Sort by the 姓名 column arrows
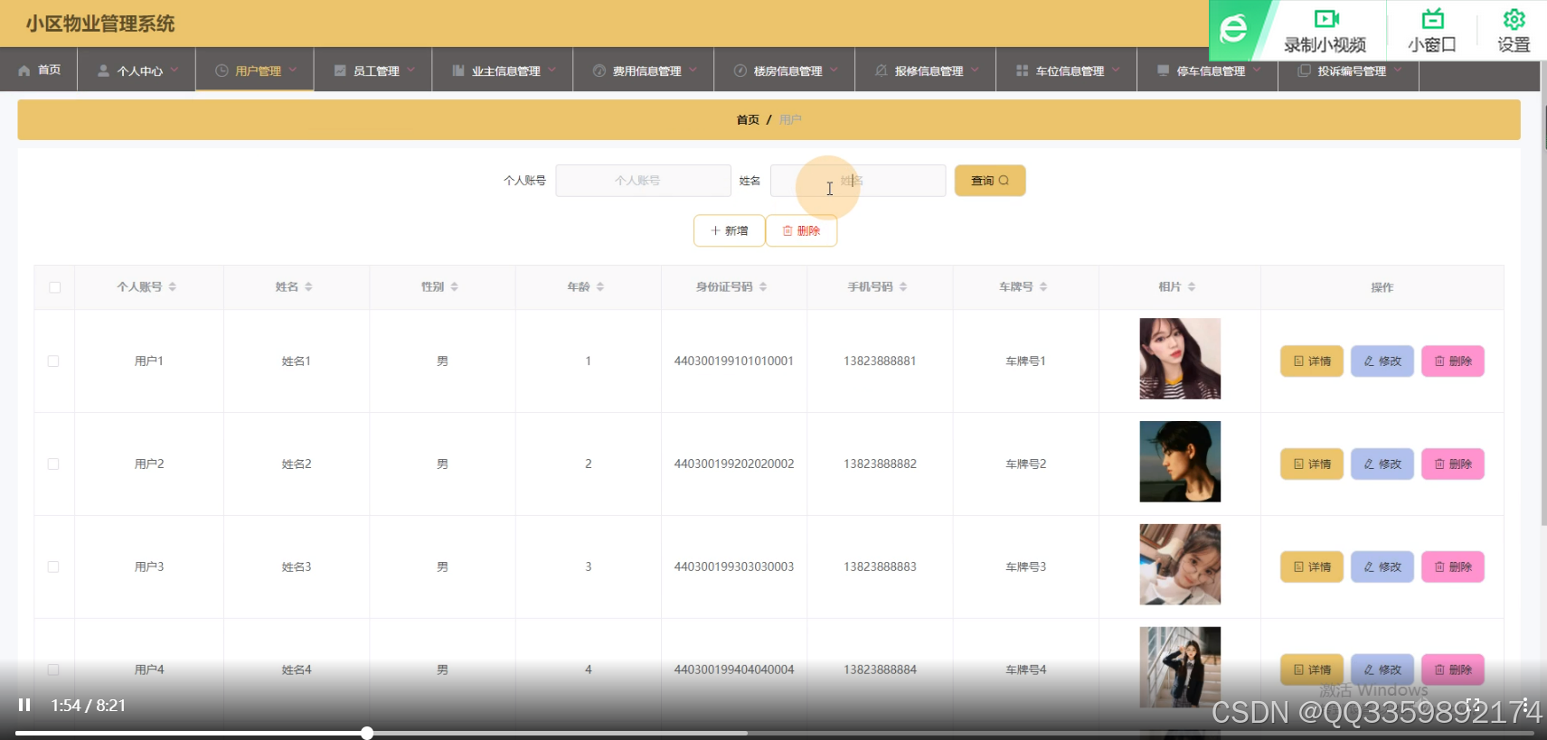Image resolution: width=1547 pixels, height=740 pixels. 308,286
